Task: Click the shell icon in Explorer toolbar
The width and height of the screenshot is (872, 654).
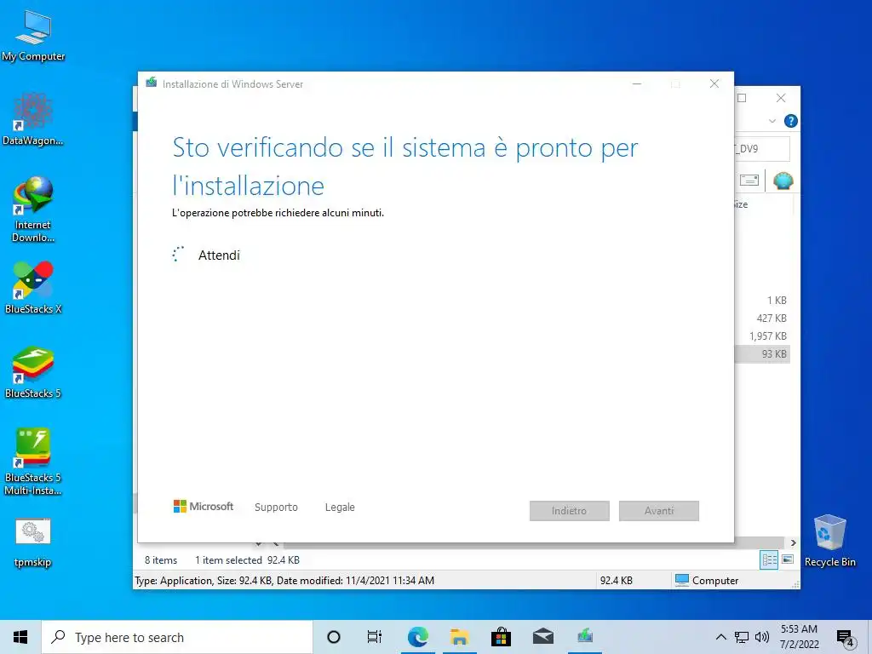Action: click(x=783, y=181)
